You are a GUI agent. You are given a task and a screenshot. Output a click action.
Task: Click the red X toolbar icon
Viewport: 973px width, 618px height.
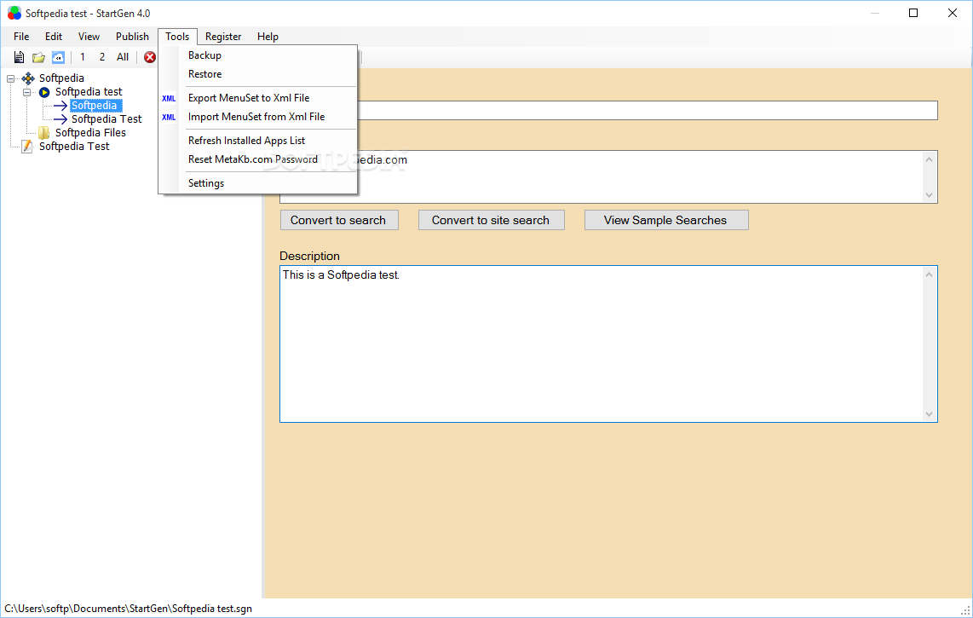tap(150, 57)
